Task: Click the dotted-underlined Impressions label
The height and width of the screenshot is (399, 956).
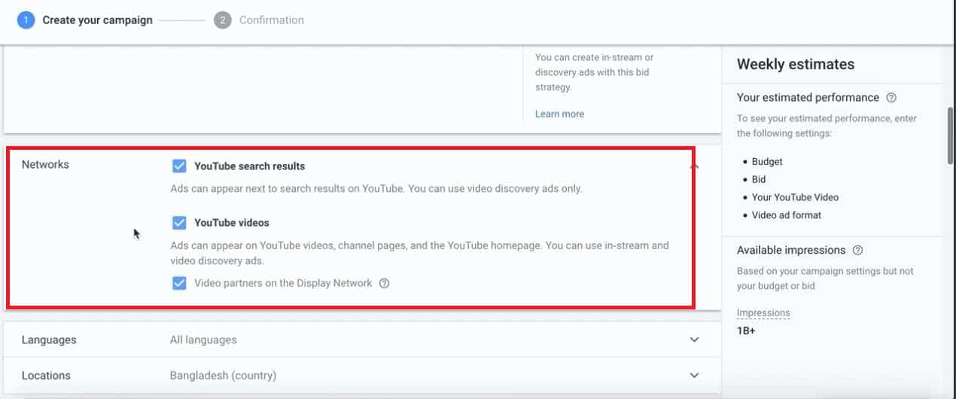Action: pos(763,313)
